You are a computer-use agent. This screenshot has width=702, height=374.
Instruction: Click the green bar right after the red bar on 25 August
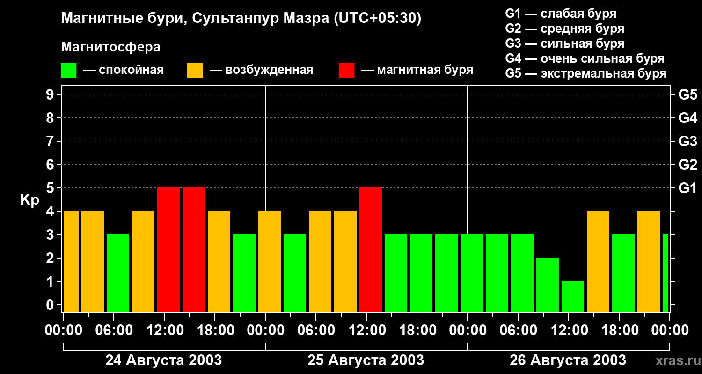click(396, 273)
